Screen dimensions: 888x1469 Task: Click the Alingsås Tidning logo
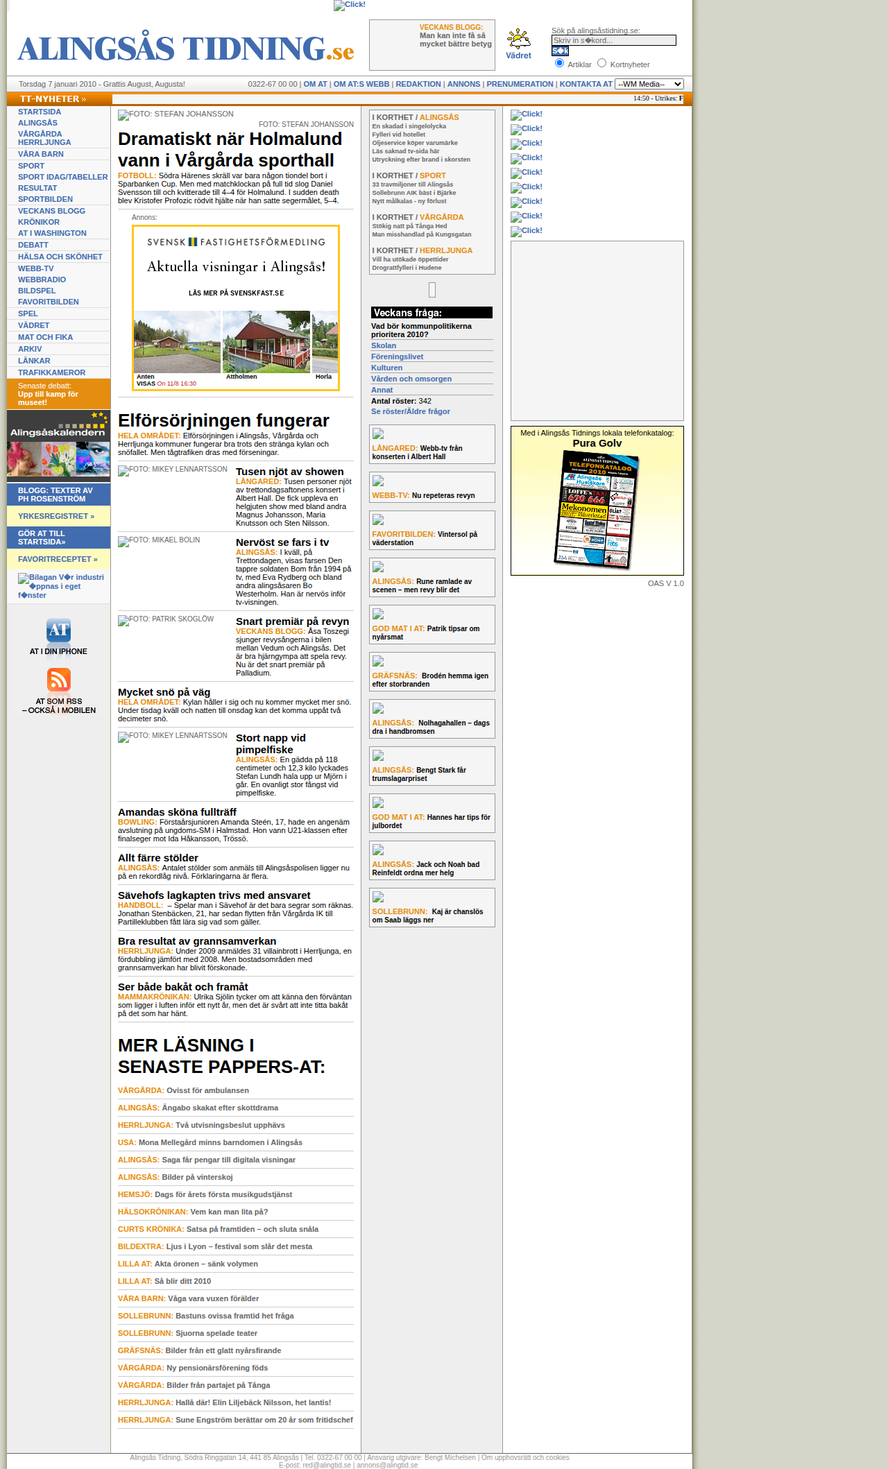coord(186,49)
